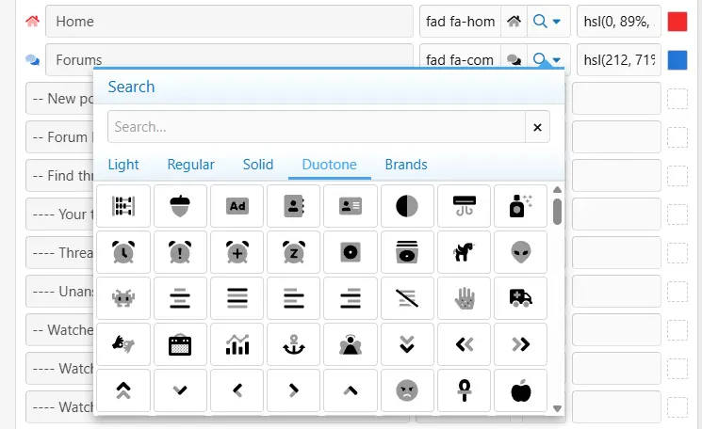Screen dimensions: 702x429
Task: Edit the fad fa-hom icon class field
Action: click(x=460, y=21)
